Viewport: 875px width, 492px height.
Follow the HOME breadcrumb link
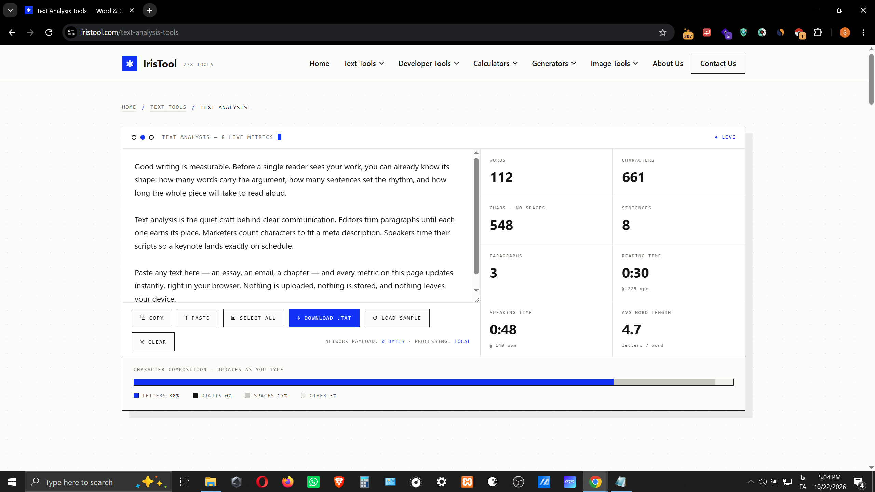(129, 107)
